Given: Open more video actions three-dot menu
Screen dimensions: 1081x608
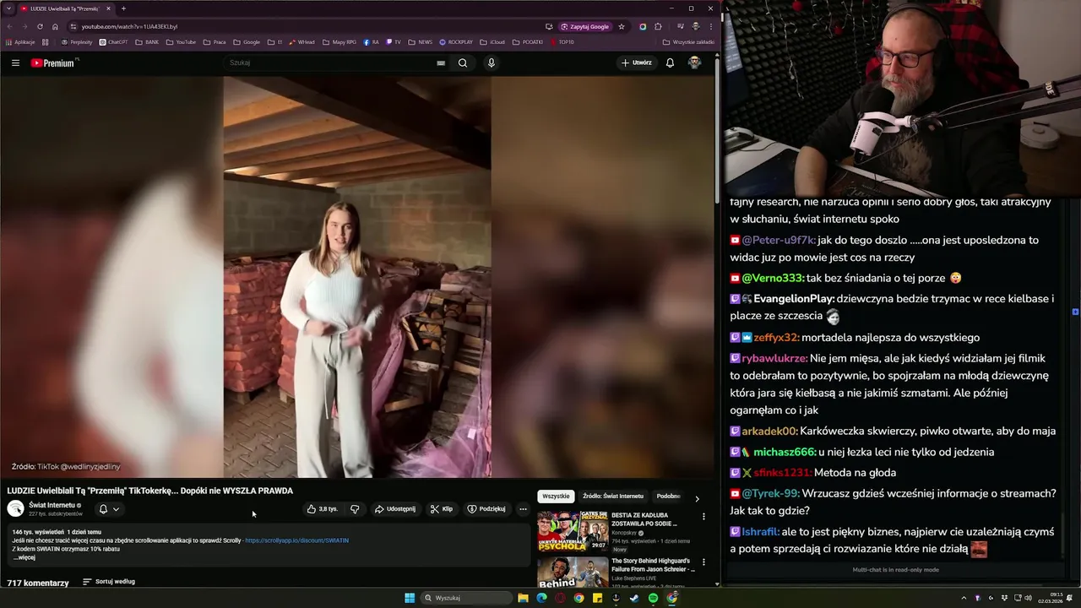Looking at the screenshot, I should pyautogui.click(x=523, y=509).
